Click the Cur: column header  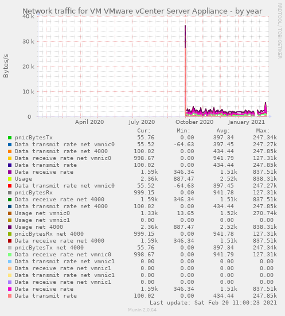pyautogui.click(x=144, y=131)
